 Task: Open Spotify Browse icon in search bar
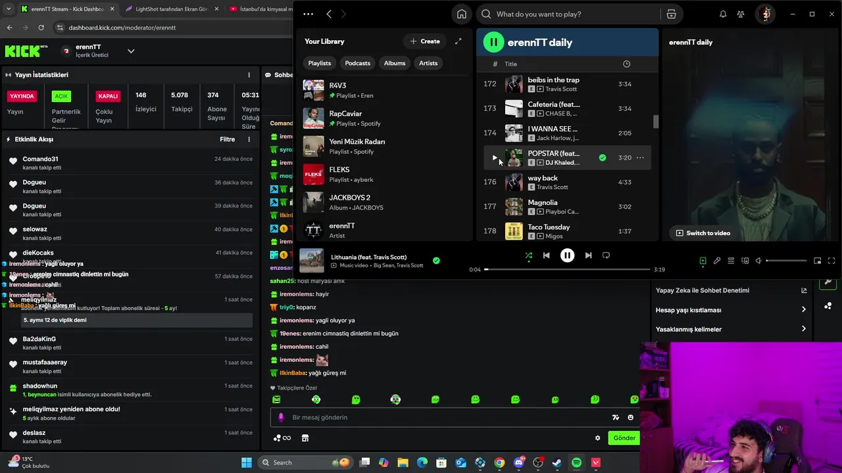[671, 14]
